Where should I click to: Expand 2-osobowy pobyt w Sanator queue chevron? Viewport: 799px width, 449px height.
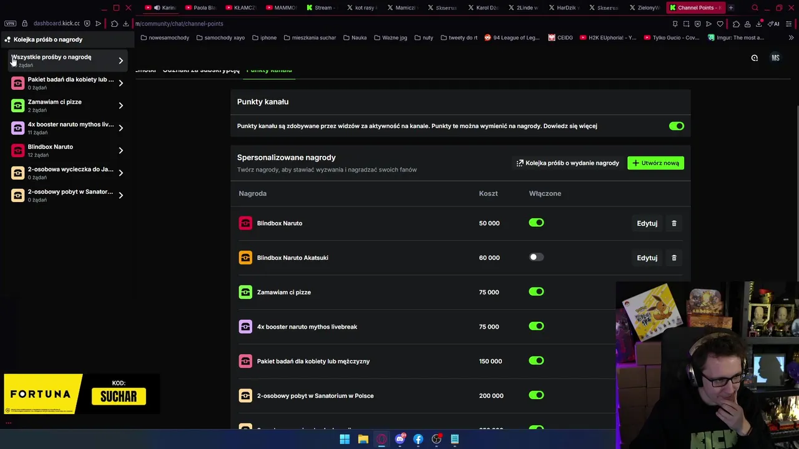121,195
